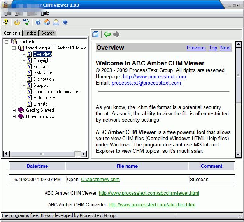Click the email envelope icon

tap(56, 23)
